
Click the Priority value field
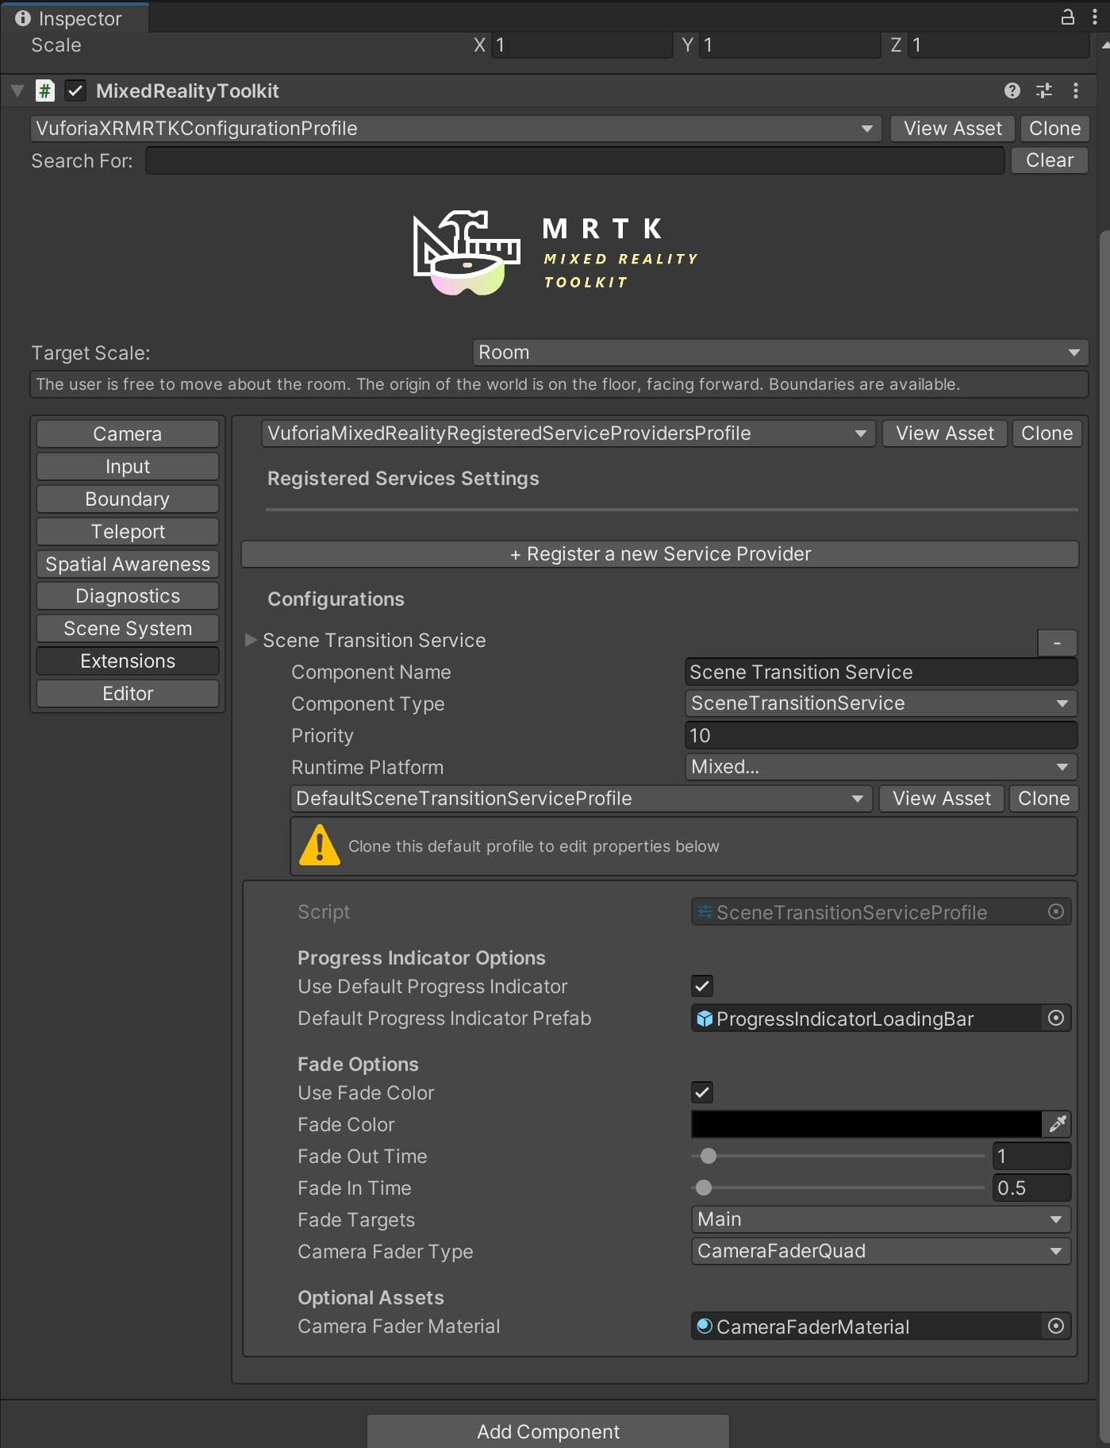881,736
